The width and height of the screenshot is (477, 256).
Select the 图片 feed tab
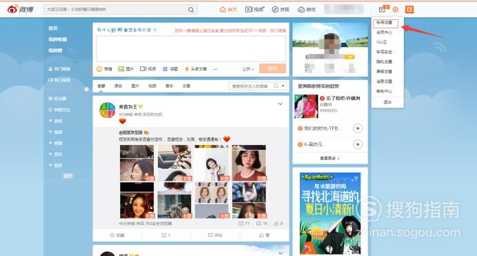tap(135, 86)
